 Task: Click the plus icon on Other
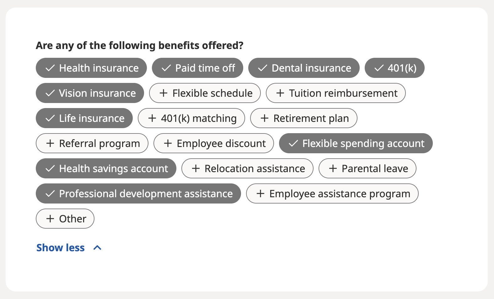51,219
